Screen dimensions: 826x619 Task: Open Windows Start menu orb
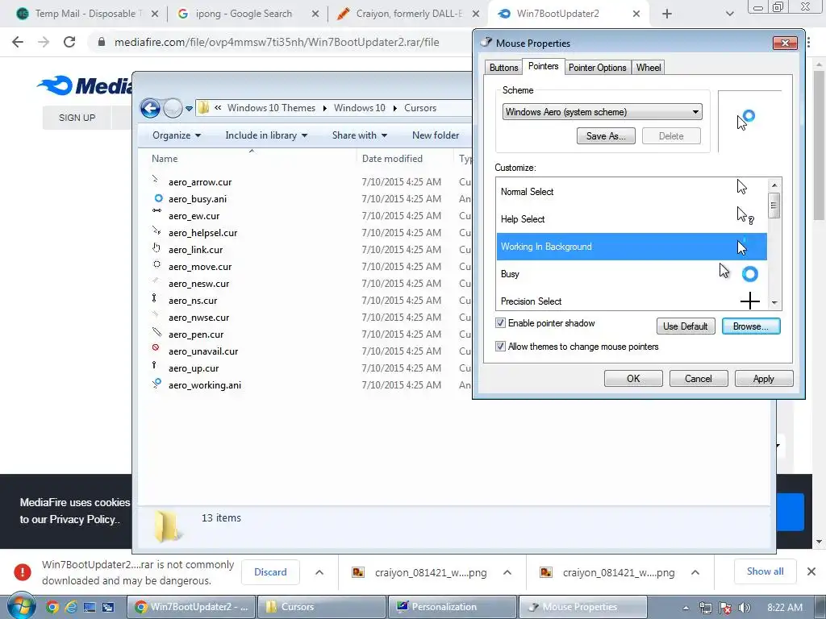pyautogui.click(x=22, y=606)
